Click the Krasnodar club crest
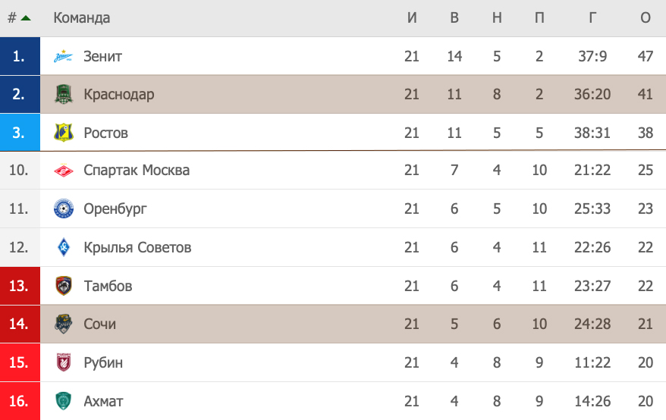 click(x=63, y=94)
